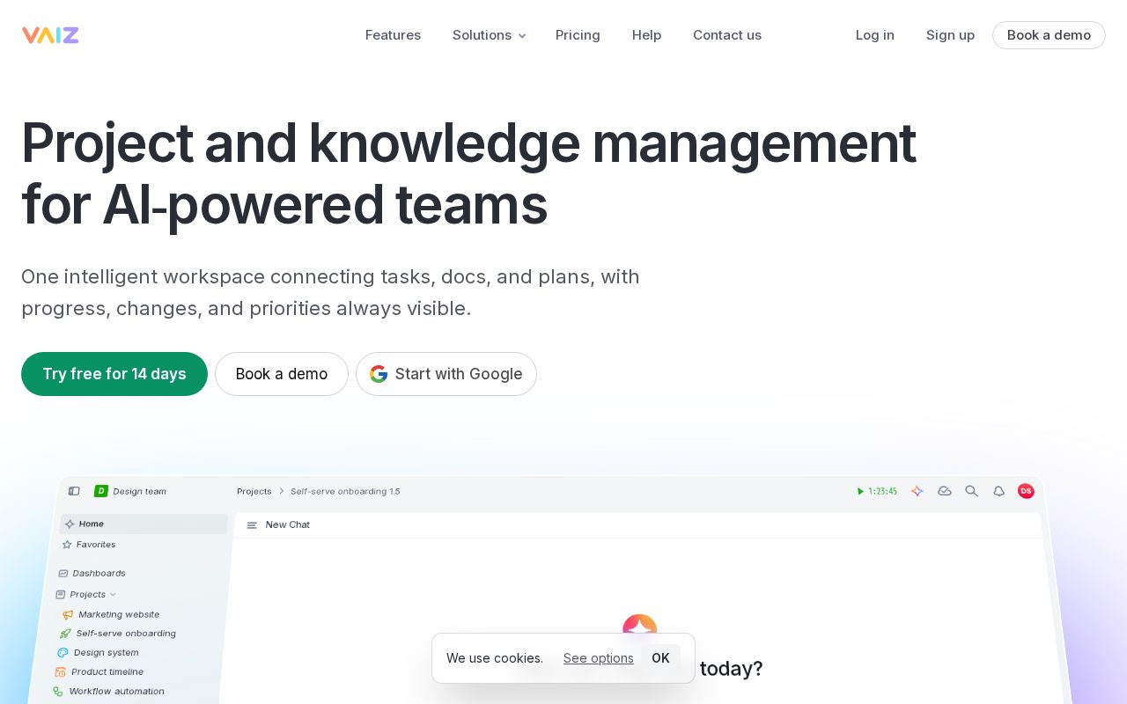
Task: Start with Google sign-in
Action: coord(446,374)
